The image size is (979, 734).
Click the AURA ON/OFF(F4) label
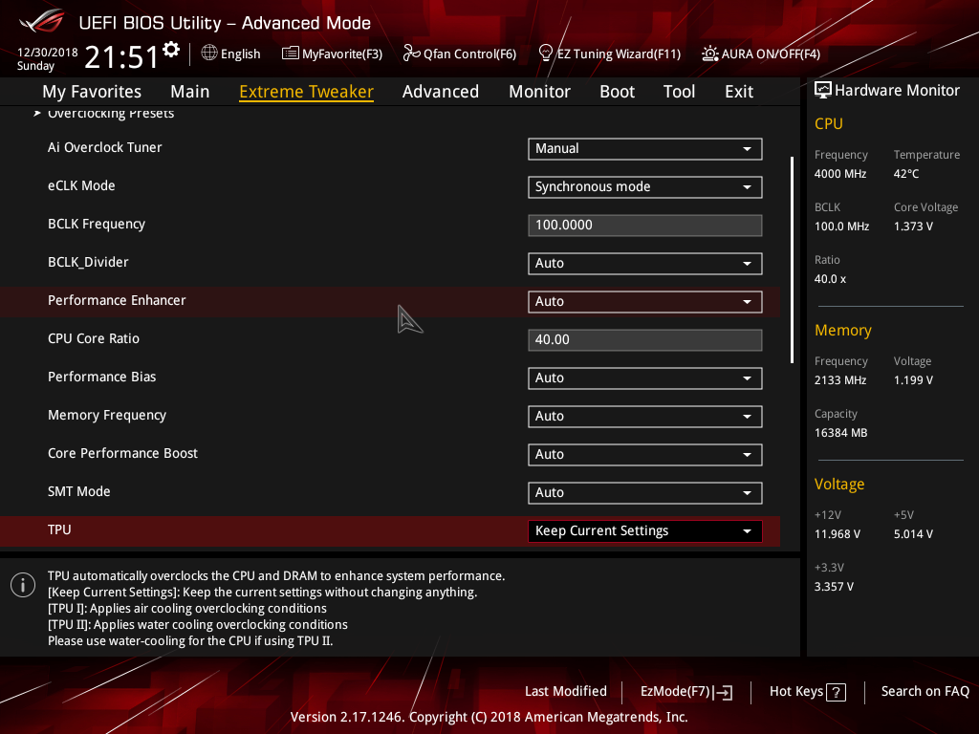(x=771, y=54)
